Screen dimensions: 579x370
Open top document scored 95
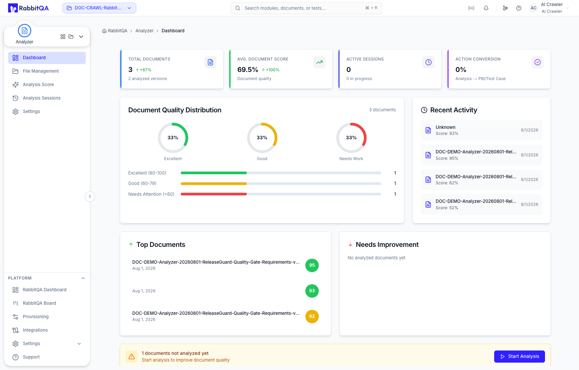coord(226,265)
